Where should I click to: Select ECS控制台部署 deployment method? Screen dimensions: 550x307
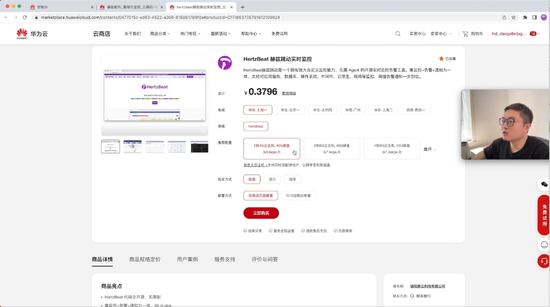(298, 196)
